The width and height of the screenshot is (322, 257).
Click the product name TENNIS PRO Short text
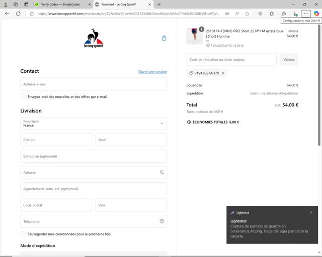[x=245, y=34]
